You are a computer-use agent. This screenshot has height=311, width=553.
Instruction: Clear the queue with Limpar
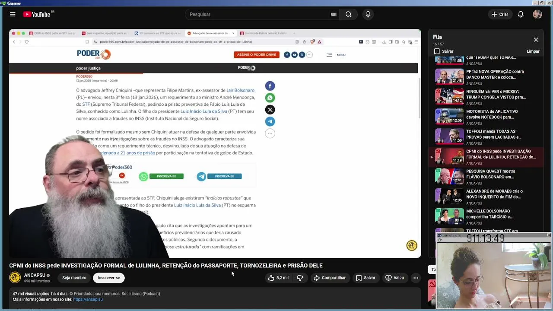coord(533,51)
